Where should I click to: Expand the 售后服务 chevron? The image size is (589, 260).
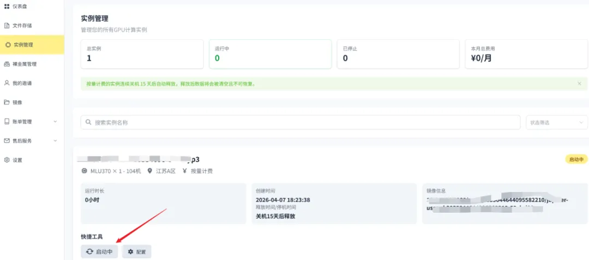tap(56, 141)
